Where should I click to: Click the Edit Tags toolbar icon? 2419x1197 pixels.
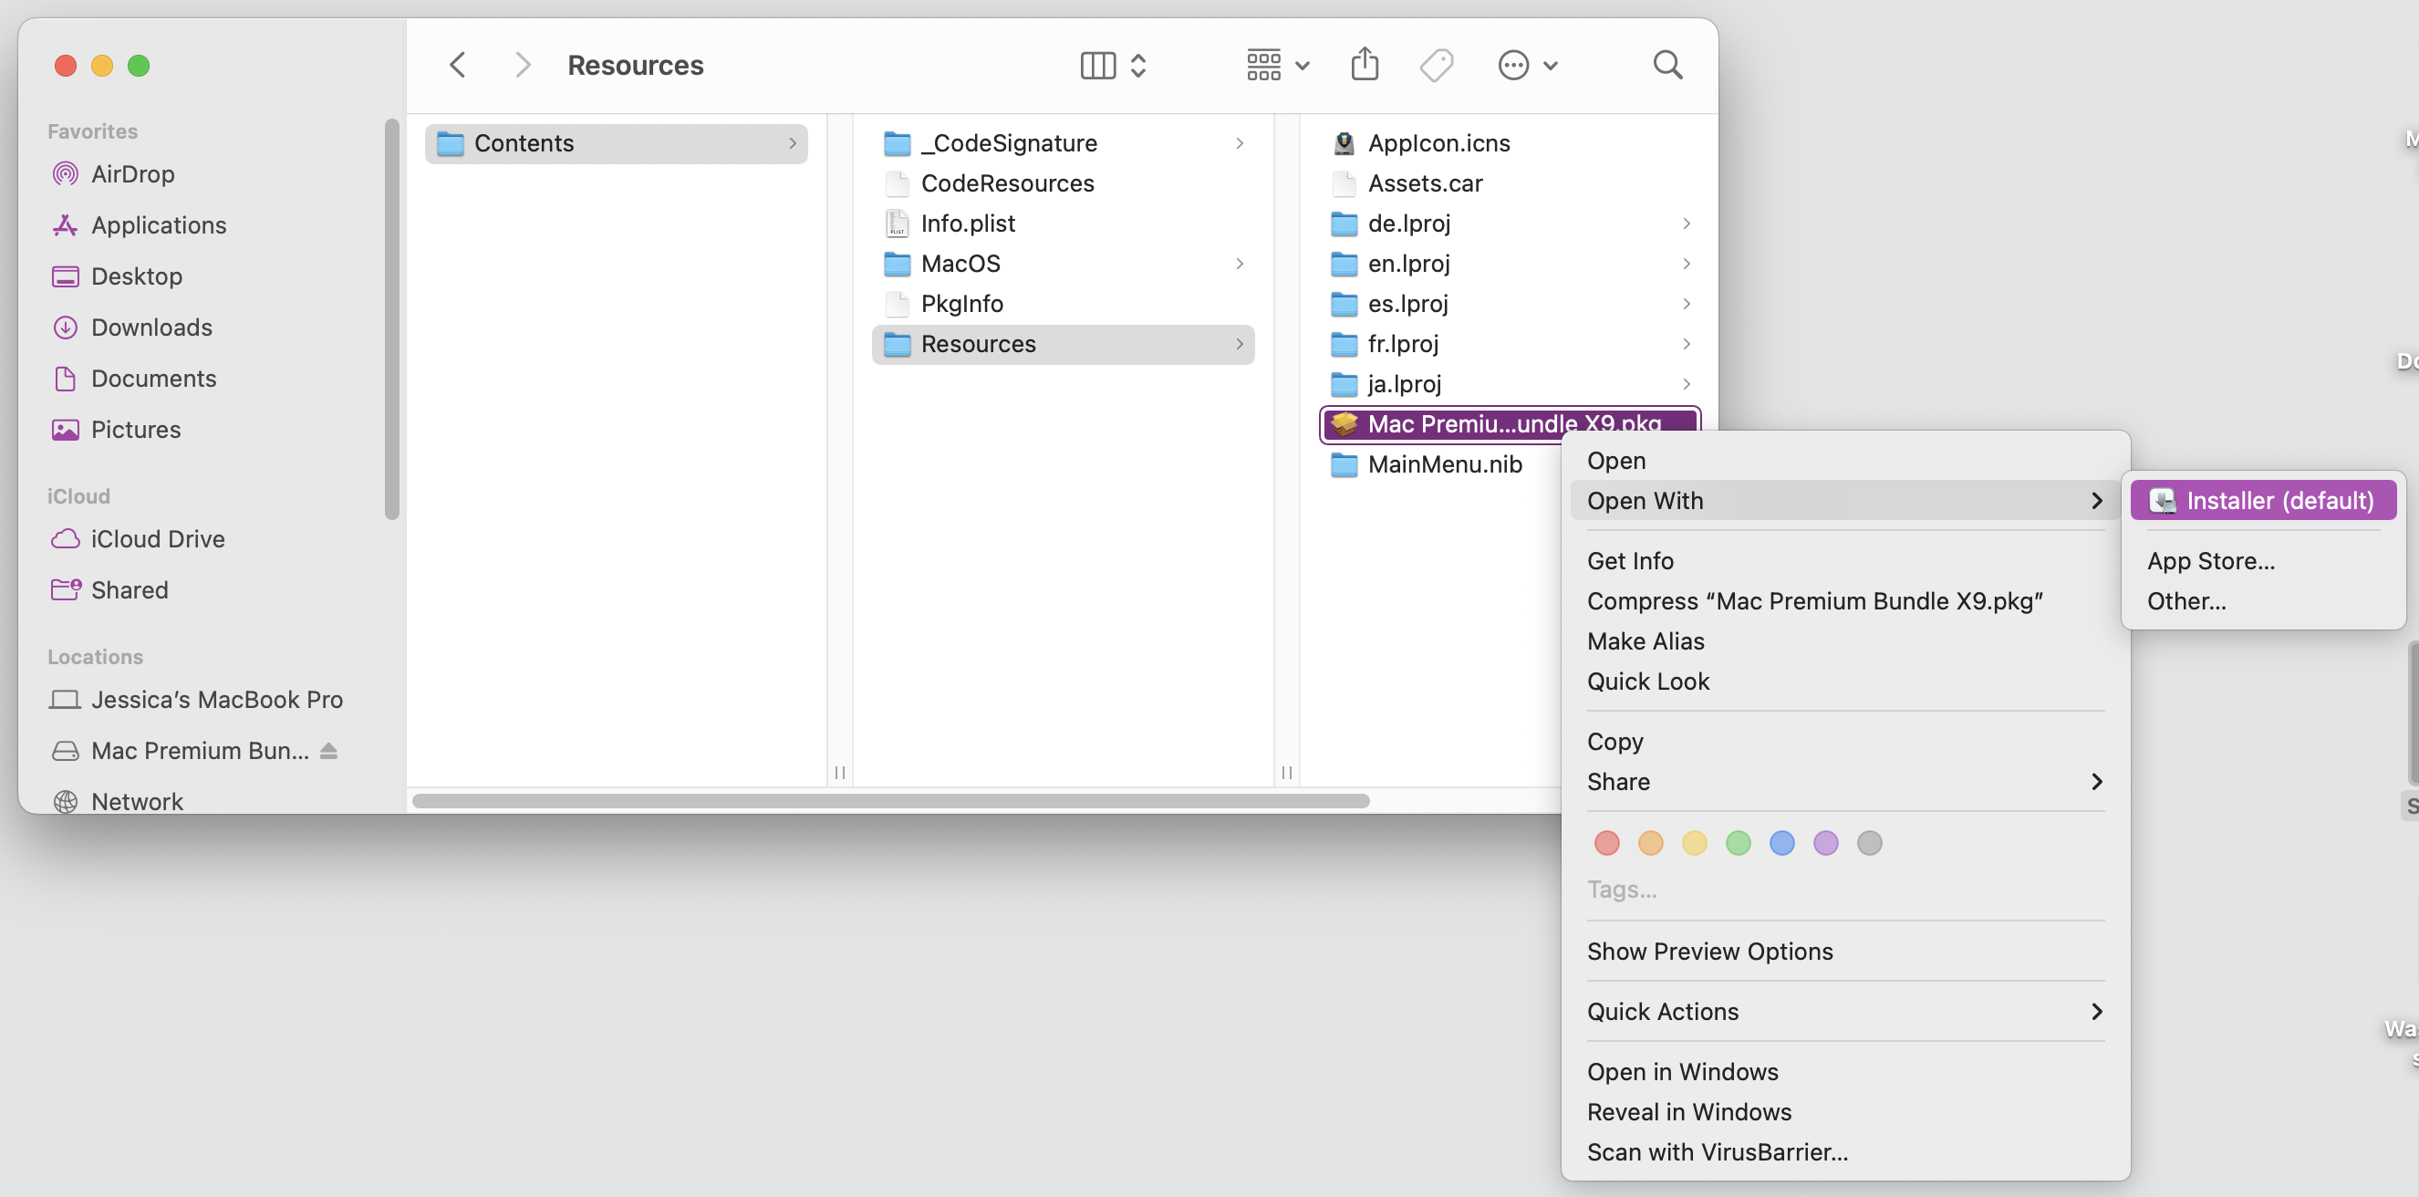pos(1436,65)
